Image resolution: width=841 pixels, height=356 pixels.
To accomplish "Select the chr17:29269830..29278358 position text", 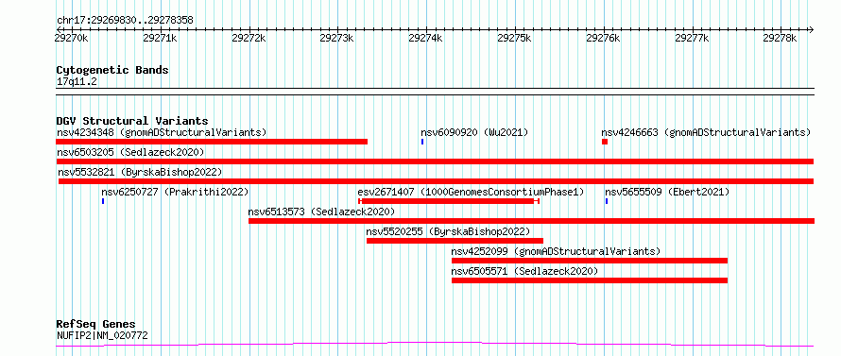I will point(125,21).
